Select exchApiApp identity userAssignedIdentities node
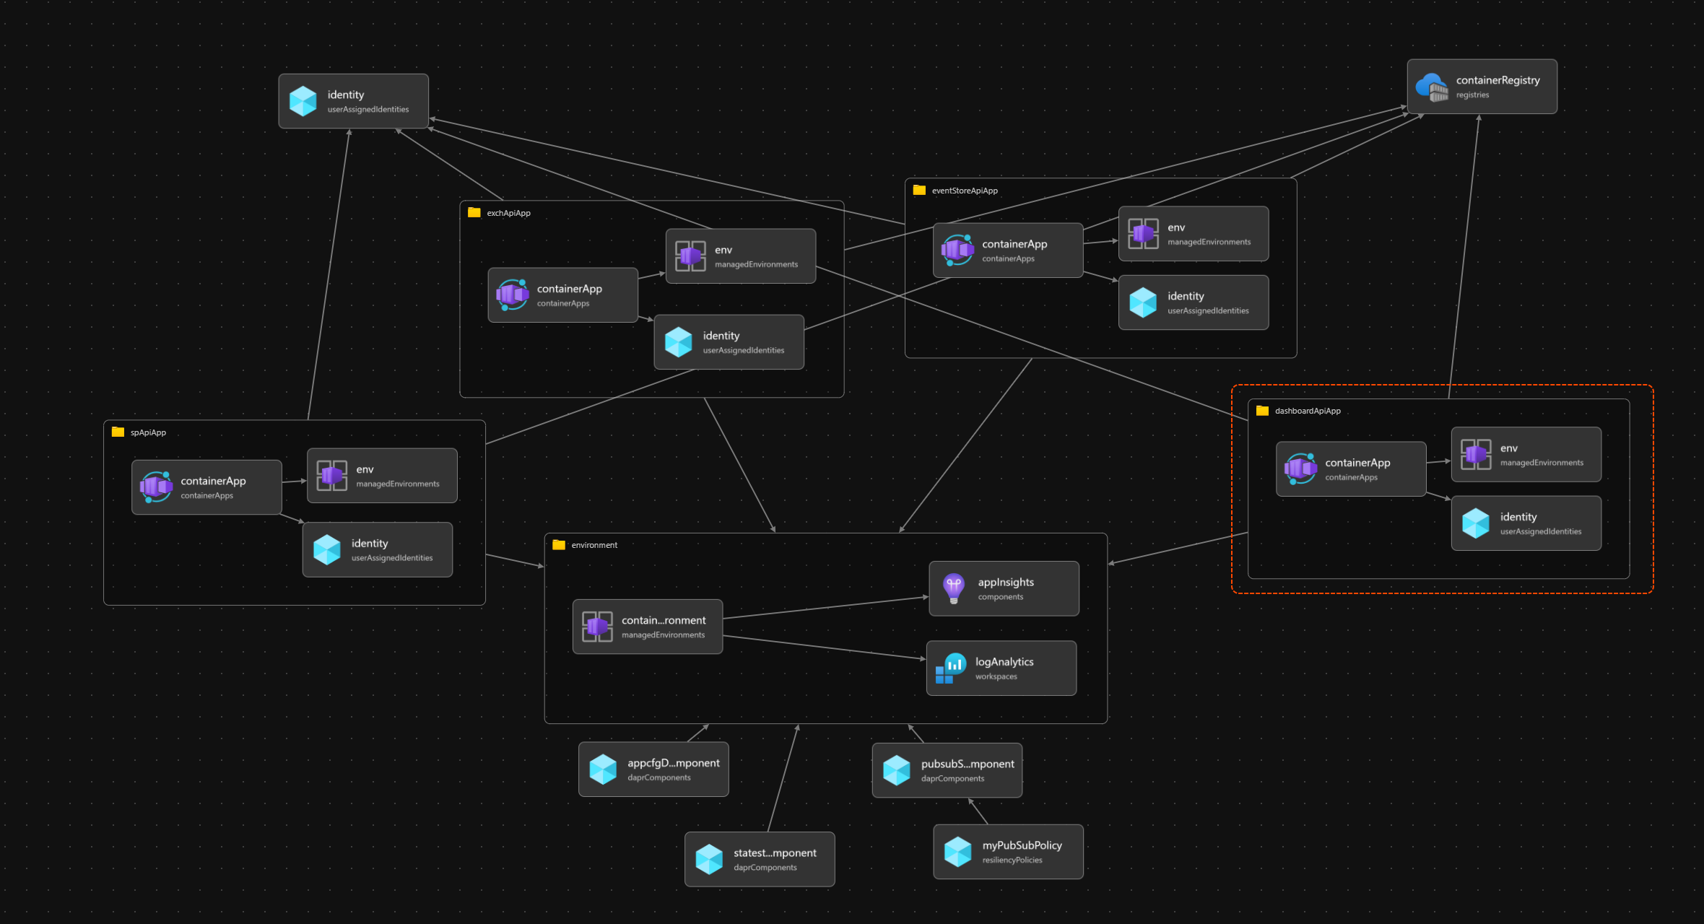The height and width of the screenshot is (924, 1704). tap(729, 342)
